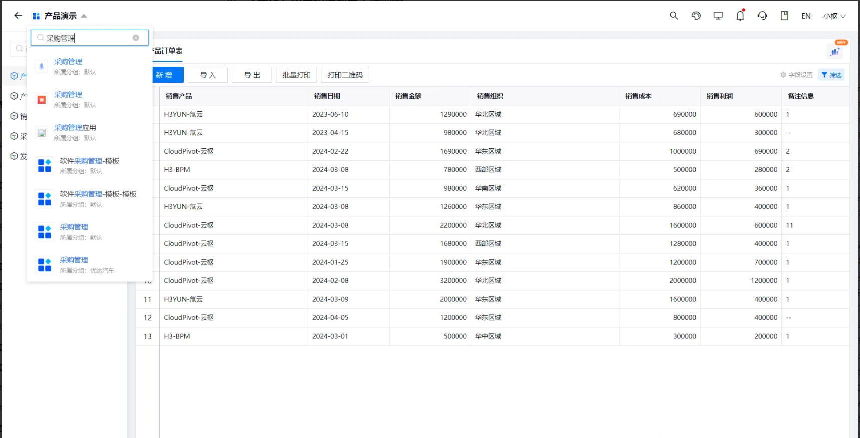The width and height of the screenshot is (860, 438).
Task: Click the date 2024-04-05 cell
Action: tap(348, 318)
